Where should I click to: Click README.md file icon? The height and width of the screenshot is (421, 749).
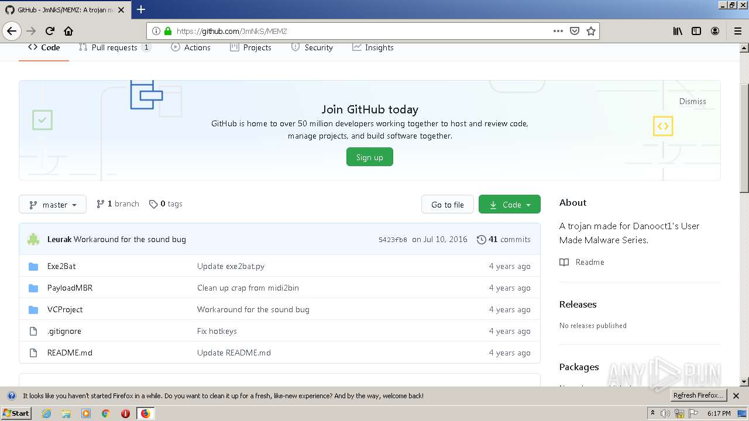pyautogui.click(x=33, y=353)
